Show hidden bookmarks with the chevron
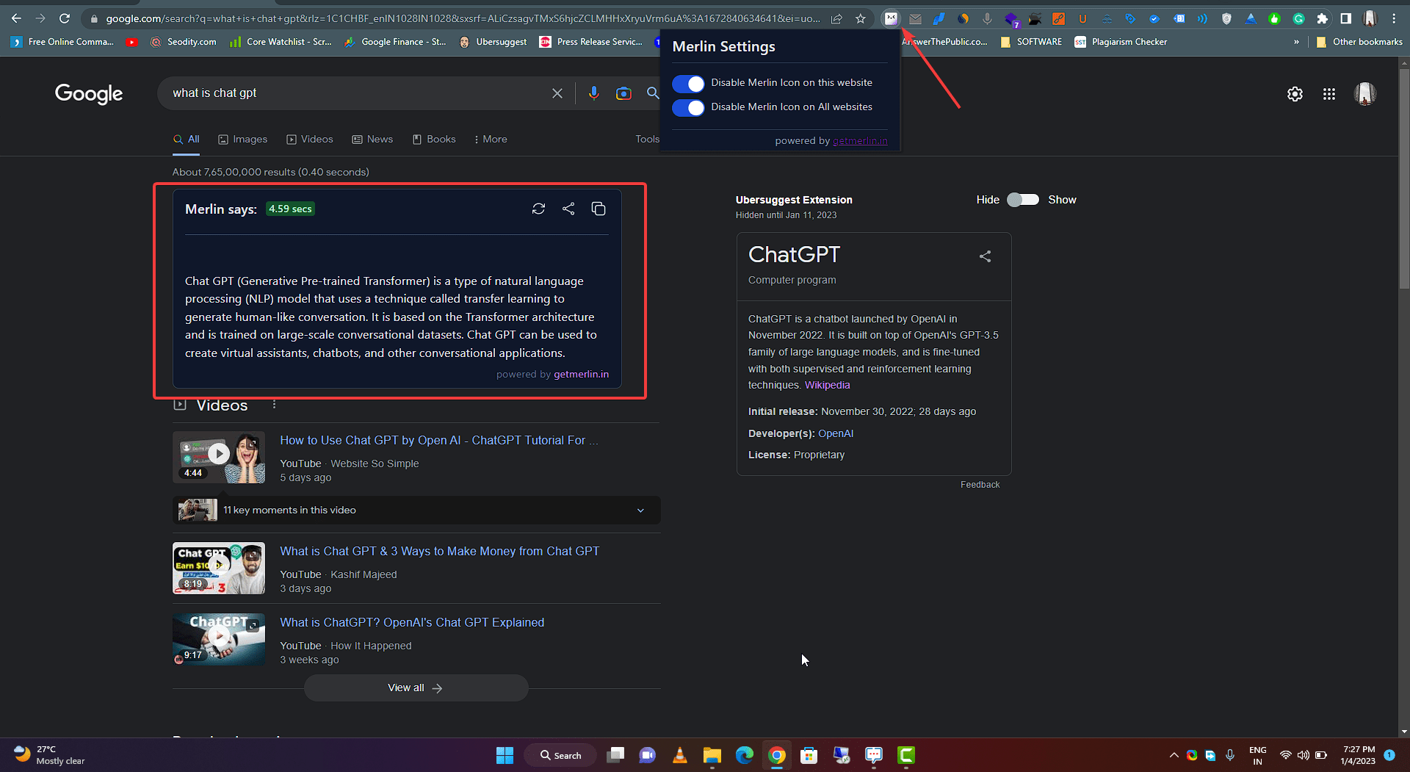Screen dimensions: 1410x772 pyautogui.click(x=1296, y=42)
